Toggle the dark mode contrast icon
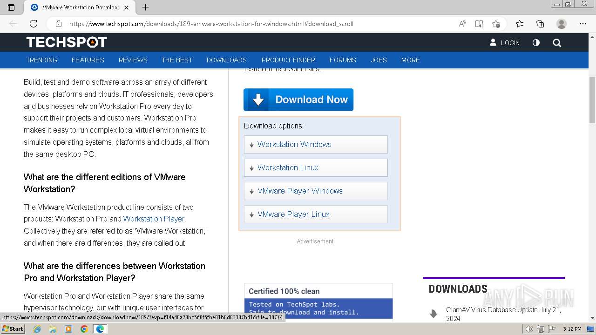 pyautogui.click(x=536, y=42)
